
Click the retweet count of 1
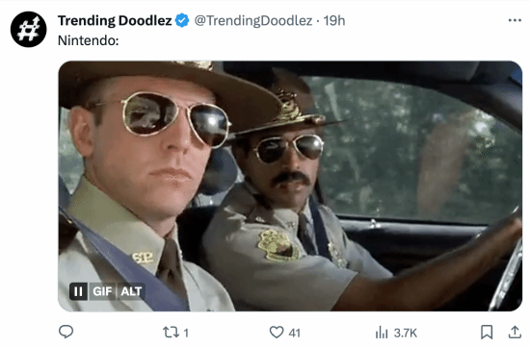point(186,334)
